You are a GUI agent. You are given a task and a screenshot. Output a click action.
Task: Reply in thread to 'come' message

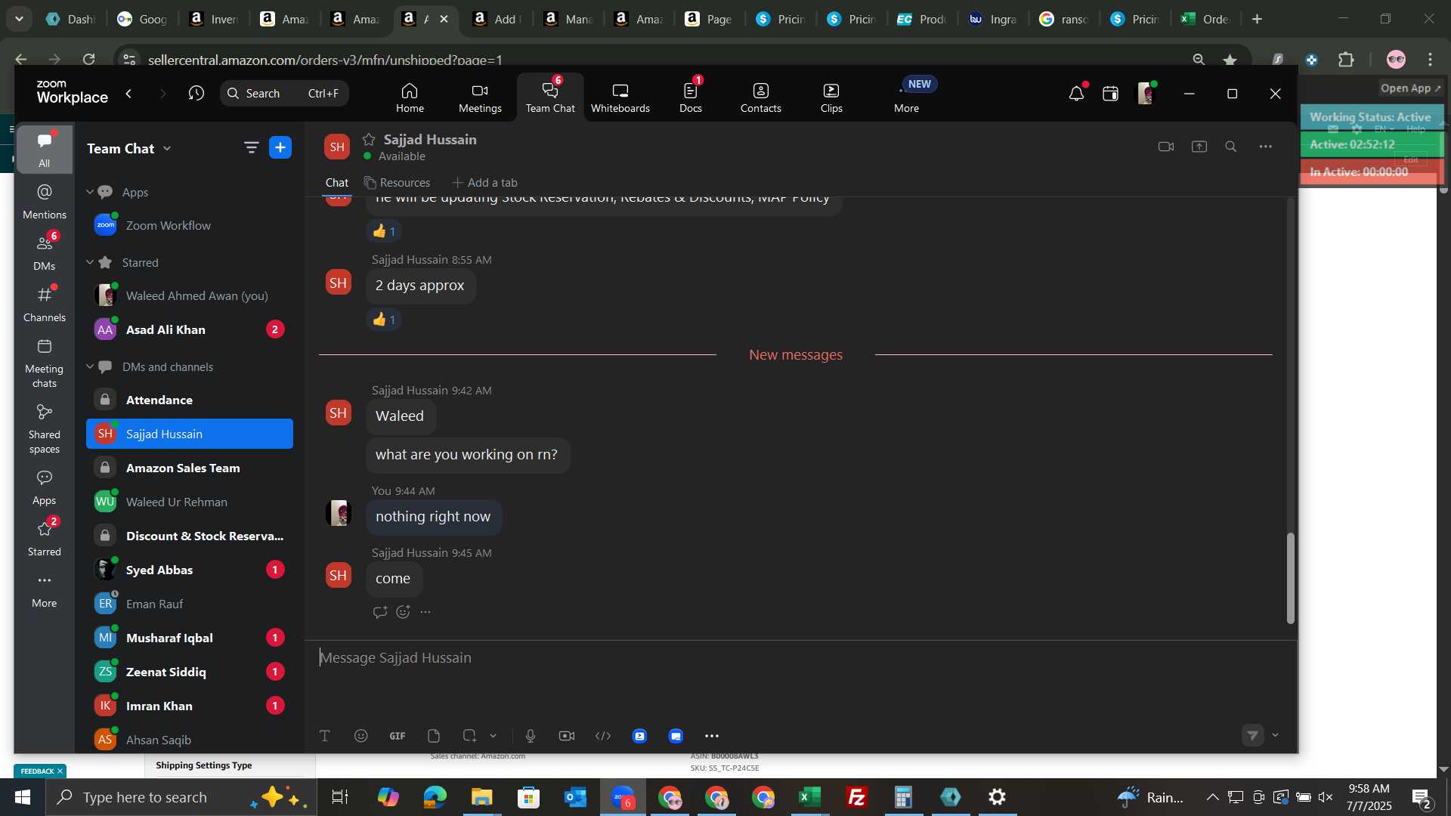coord(380,612)
